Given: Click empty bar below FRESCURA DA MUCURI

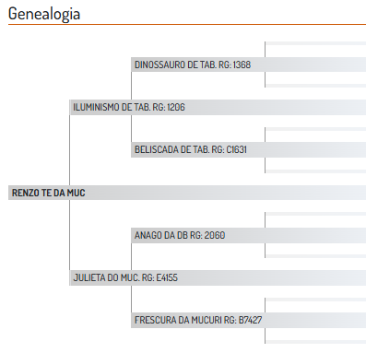Looking at the screenshot, I should (315, 342).
